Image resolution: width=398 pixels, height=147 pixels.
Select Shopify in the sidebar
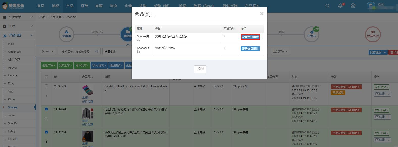(12, 123)
